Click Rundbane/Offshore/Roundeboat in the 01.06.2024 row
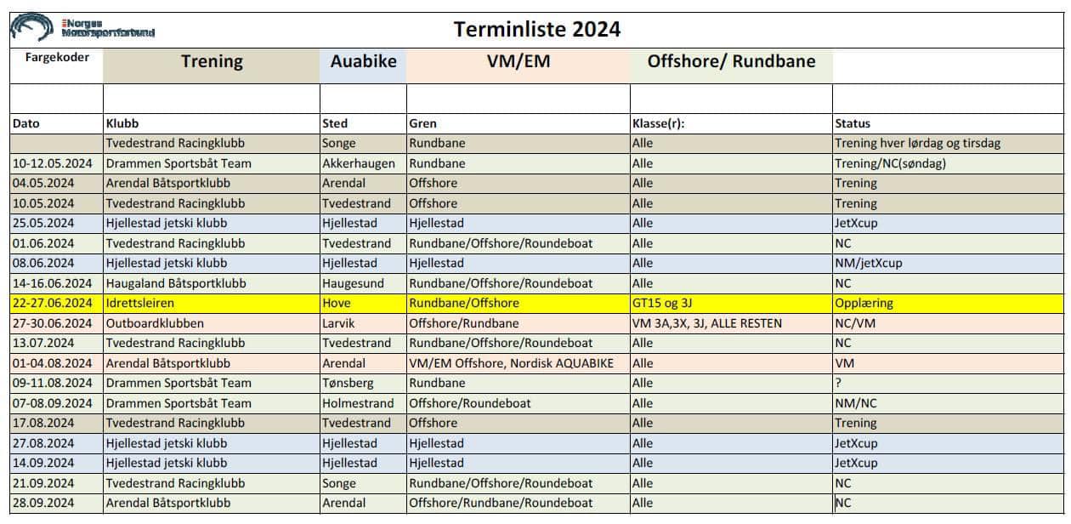Image resolution: width=1071 pixels, height=524 pixels. (x=518, y=243)
